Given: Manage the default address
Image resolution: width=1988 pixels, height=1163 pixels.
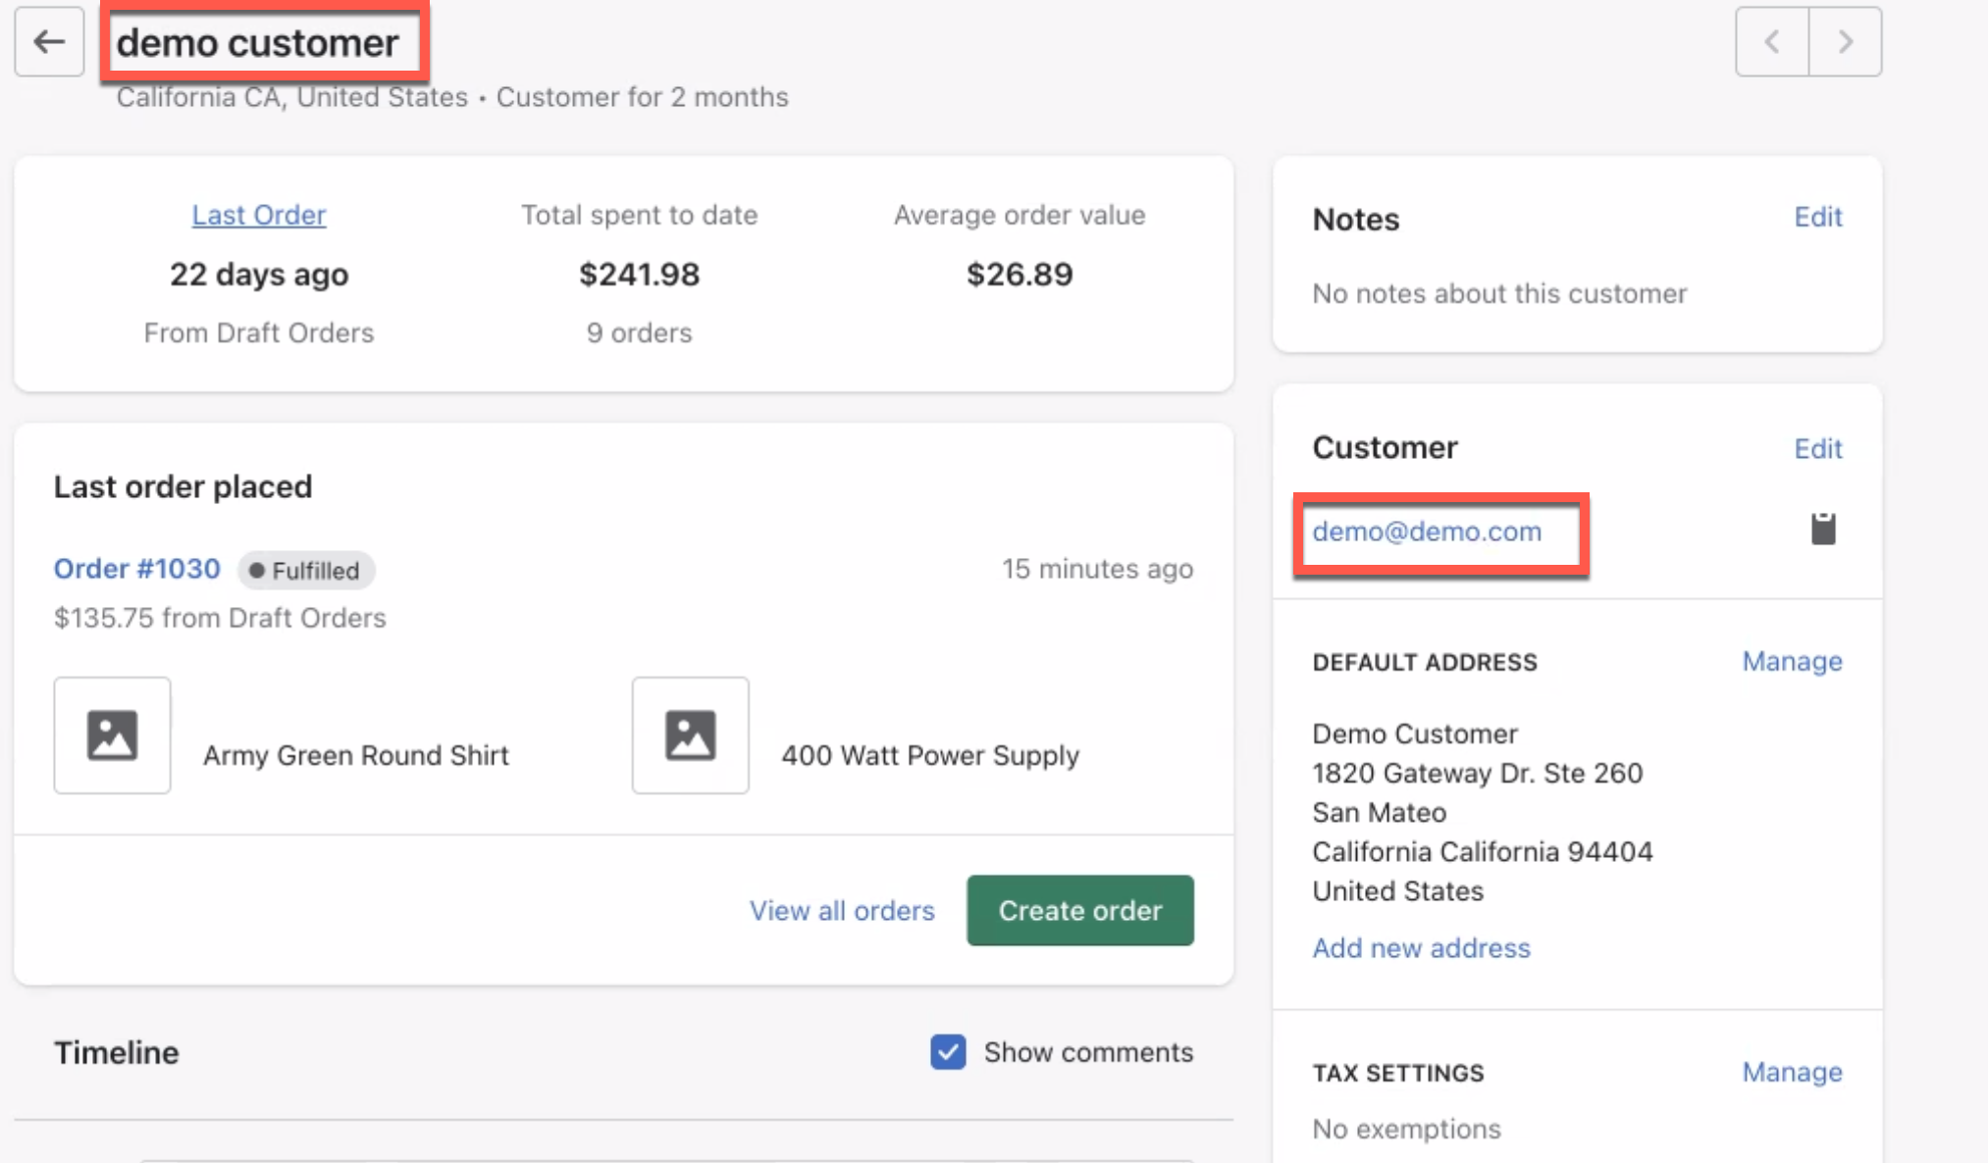Looking at the screenshot, I should pos(1792,662).
